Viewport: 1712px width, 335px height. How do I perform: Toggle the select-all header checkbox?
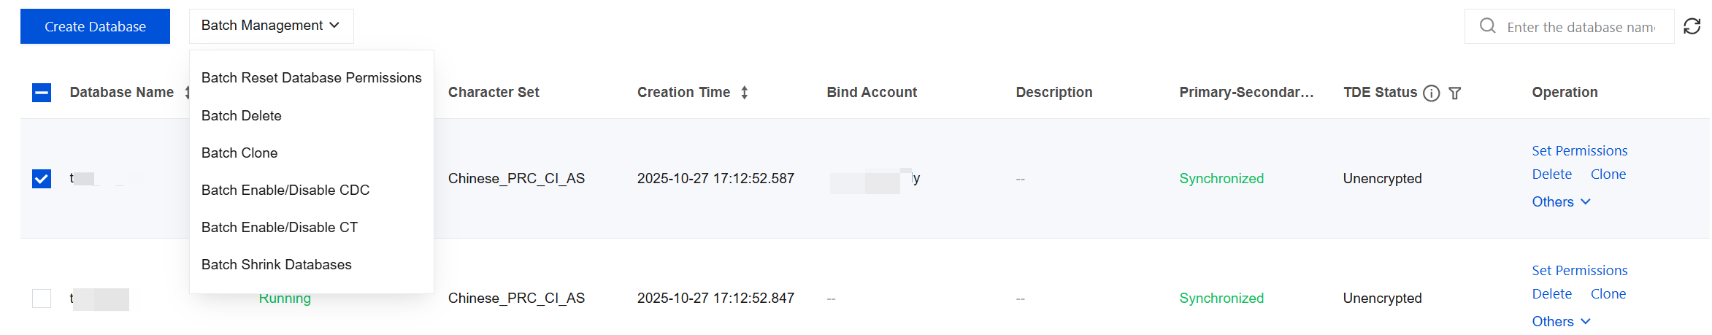42,93
